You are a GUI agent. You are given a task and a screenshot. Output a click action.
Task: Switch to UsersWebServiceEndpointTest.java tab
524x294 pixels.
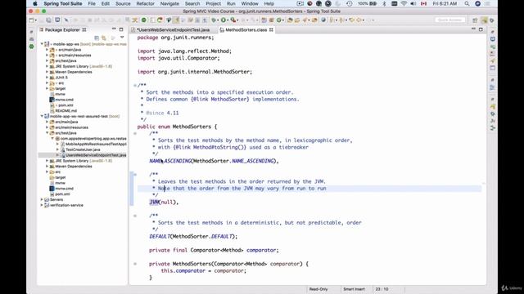(173, 29)
